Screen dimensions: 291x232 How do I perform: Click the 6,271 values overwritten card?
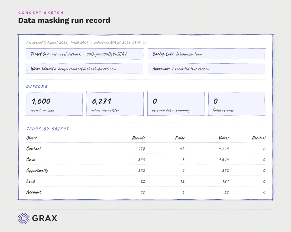115,104
